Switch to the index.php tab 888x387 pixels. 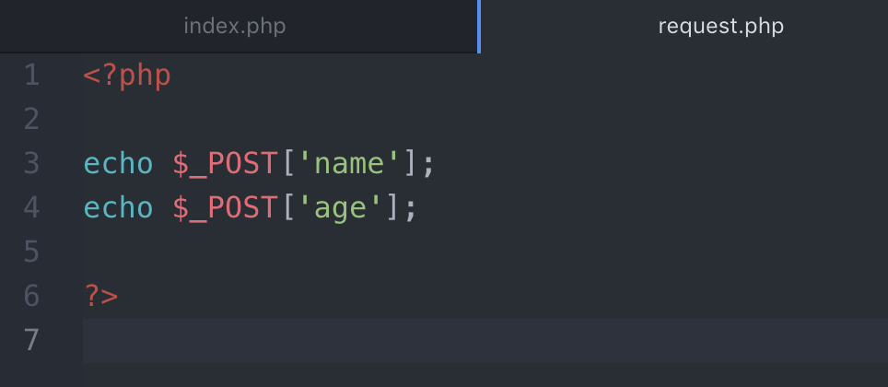coord(235,26)
